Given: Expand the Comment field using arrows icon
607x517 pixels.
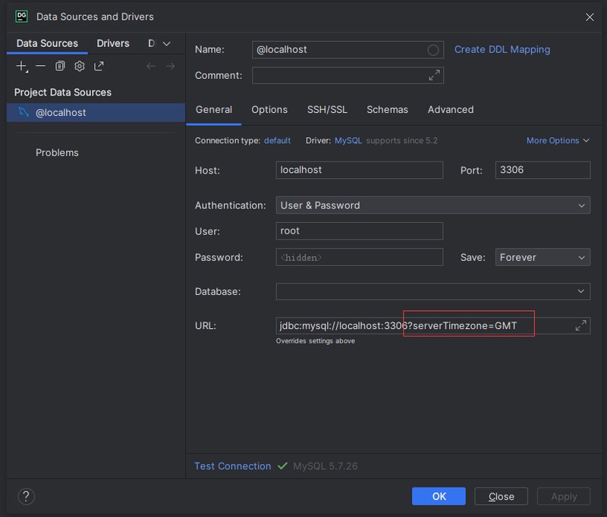Looking at the screenshot, I should pos(434,75).
